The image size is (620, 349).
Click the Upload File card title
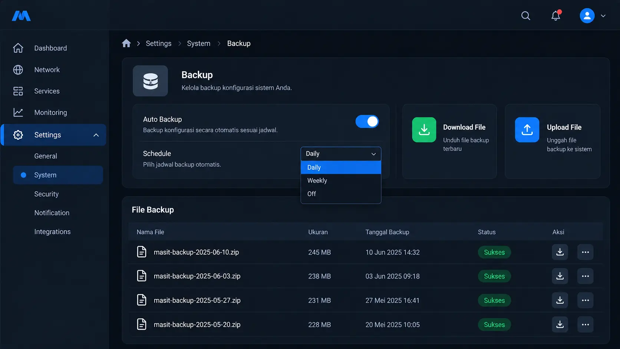(564, 127)
